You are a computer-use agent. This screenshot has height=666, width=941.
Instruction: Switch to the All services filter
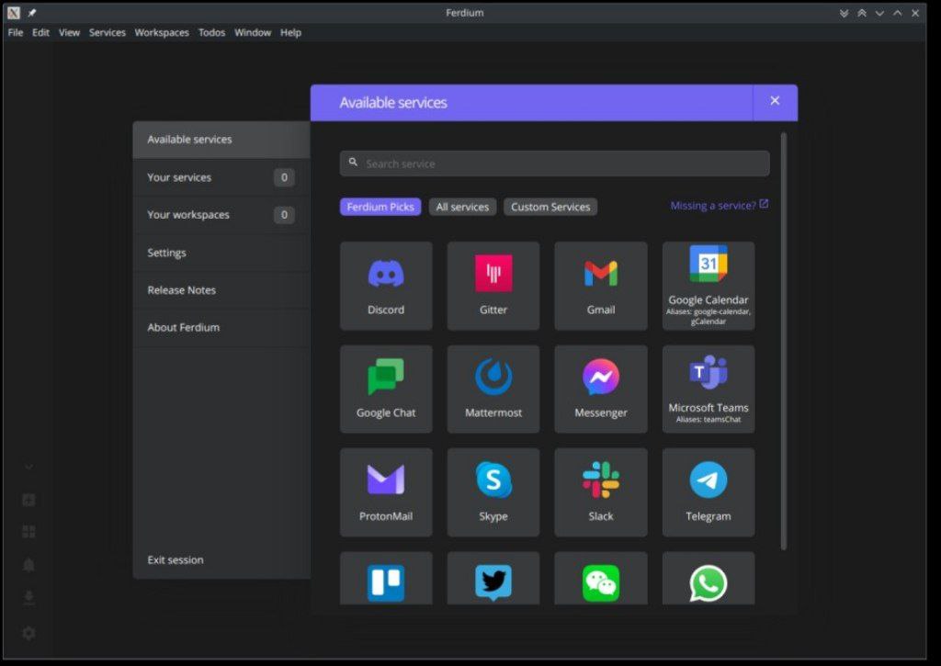click(x=462, y=207)
